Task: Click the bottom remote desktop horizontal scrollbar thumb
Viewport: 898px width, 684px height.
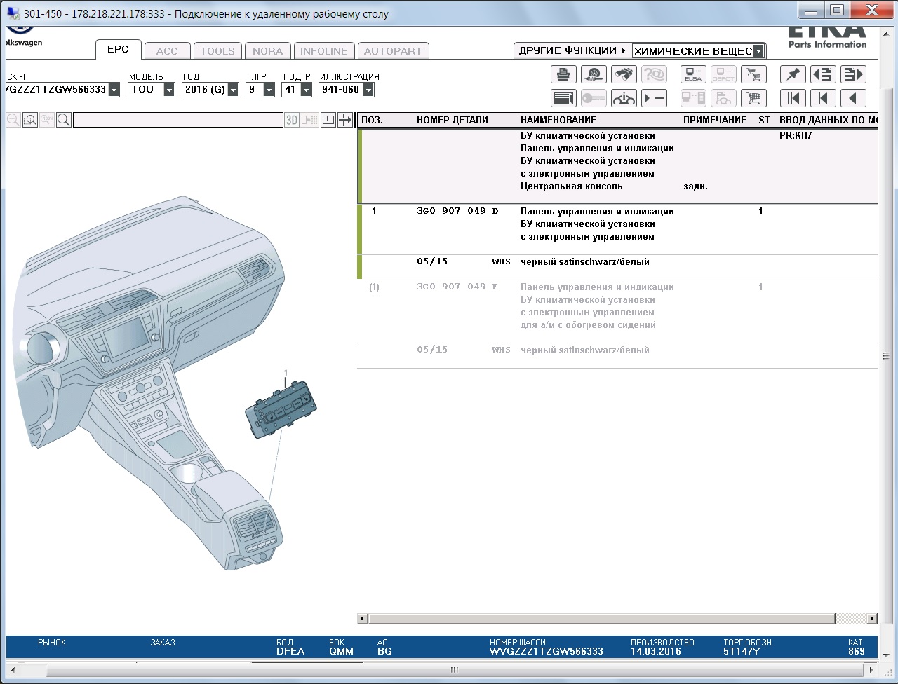Action: coord(455,671)
